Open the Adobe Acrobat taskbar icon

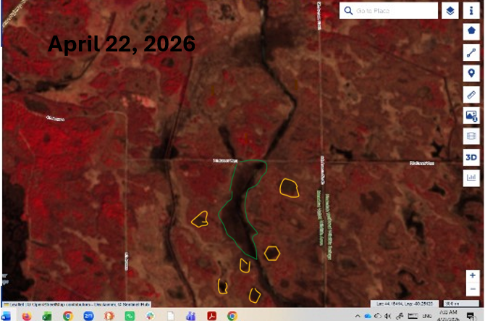tap(212, 316)
